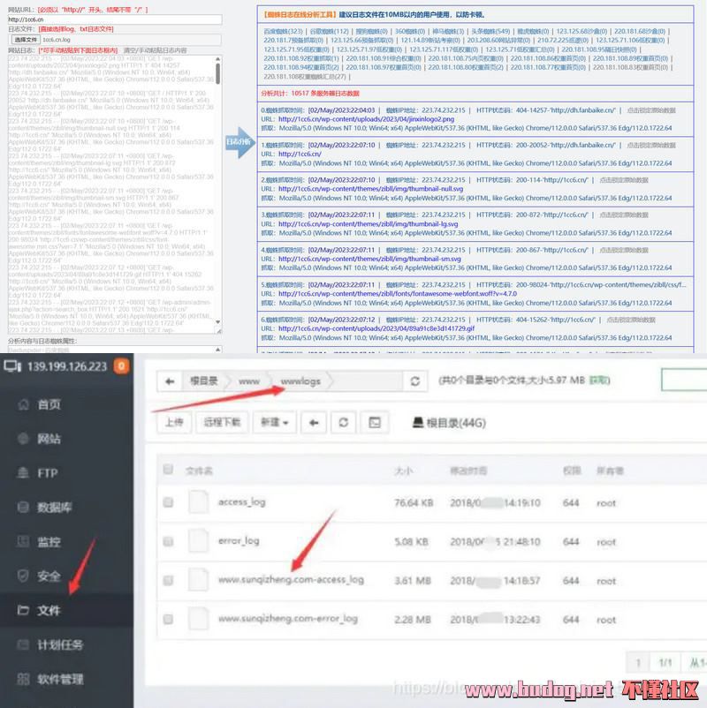Click the terminal icon in file toolbar
Screen dimensions: 707x708
[375, 423]
